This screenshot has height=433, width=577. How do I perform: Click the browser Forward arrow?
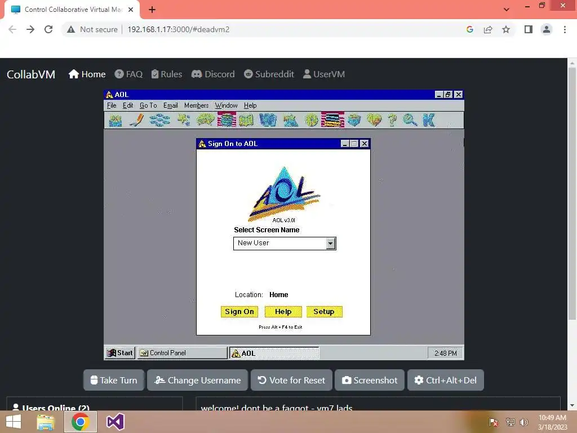pyautogui.click(x=30, y=29)
